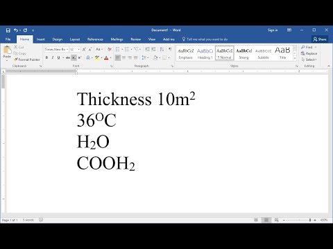Open the font color dropdown arrow

click(x=111, y=57)
